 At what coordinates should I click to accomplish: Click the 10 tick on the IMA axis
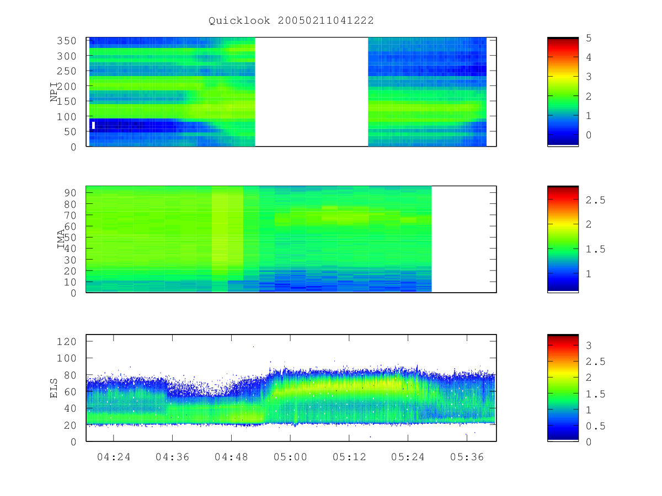point(71,282)
